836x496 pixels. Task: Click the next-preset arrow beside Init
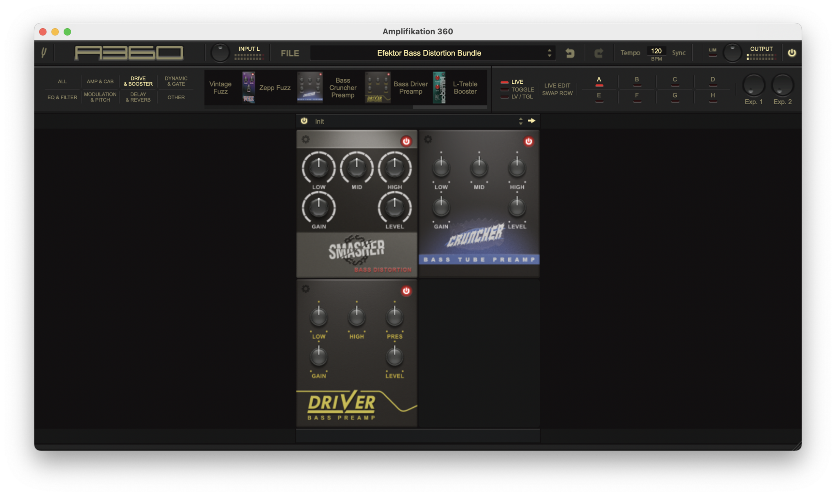click(x=532, y=121)
